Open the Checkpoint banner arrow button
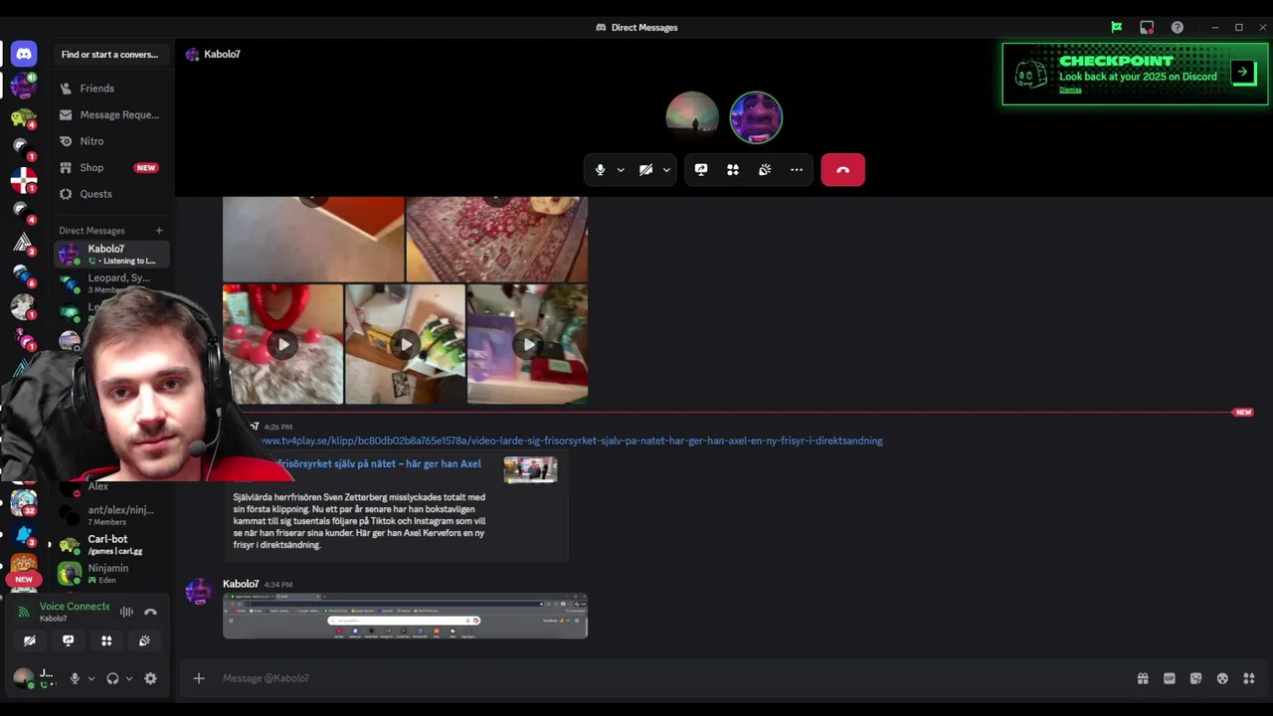 coord(1243,72)
